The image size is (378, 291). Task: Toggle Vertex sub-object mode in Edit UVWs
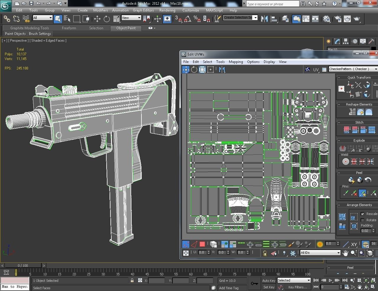185,244
